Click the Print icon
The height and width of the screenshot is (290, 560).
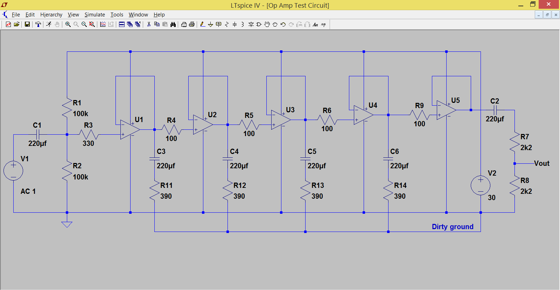(192, 24)
